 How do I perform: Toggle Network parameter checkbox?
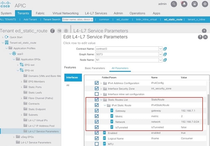point(97,122)
